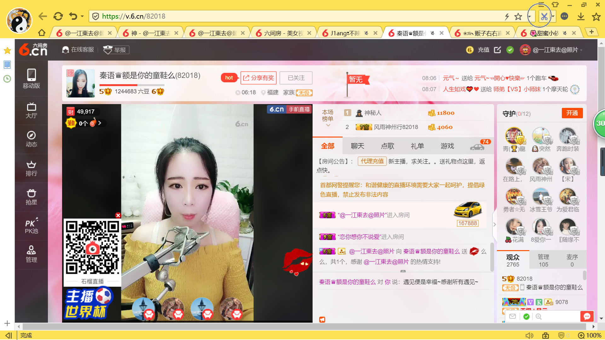Click 充值 recharge link
This screenshot has height=340, width=605.
pos(483,50)
